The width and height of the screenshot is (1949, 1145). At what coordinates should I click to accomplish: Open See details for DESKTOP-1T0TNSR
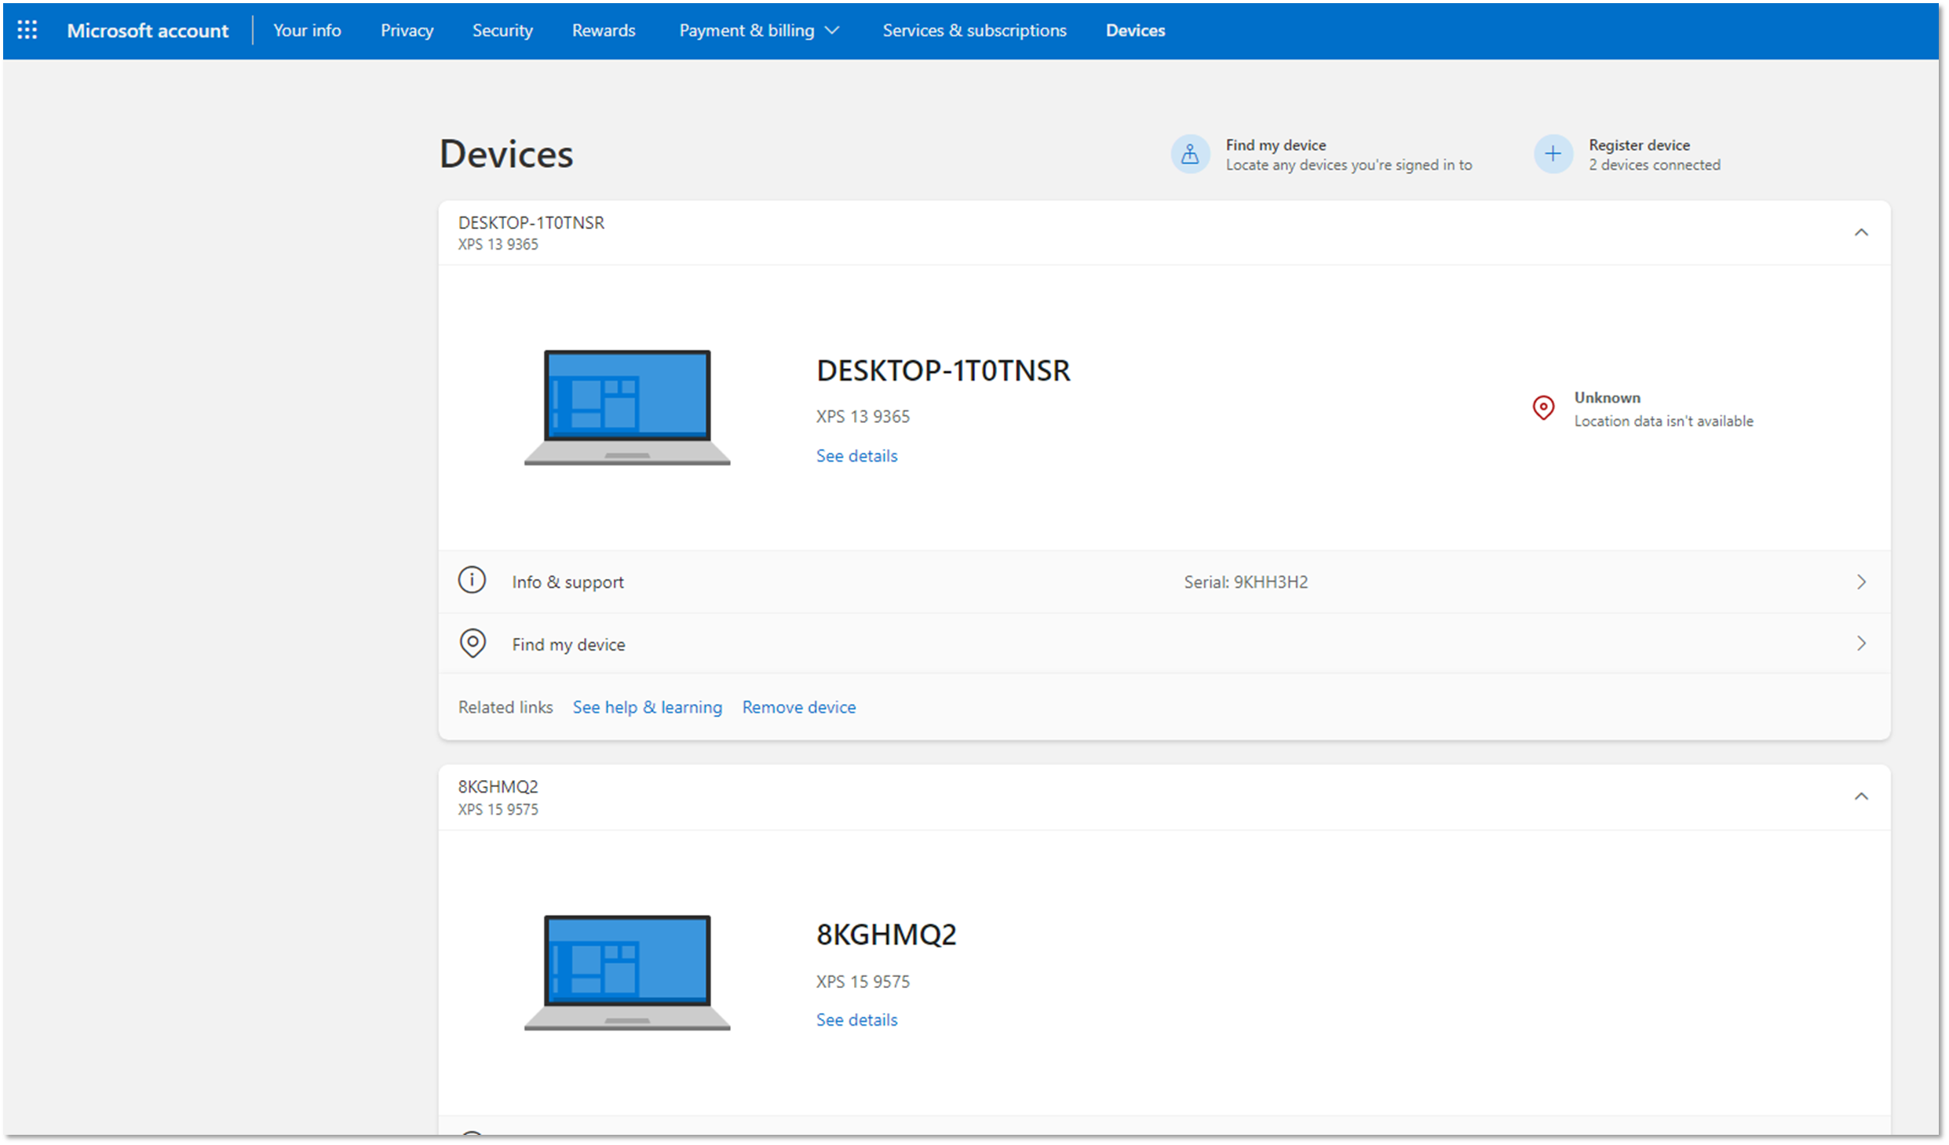coord(856,456)
